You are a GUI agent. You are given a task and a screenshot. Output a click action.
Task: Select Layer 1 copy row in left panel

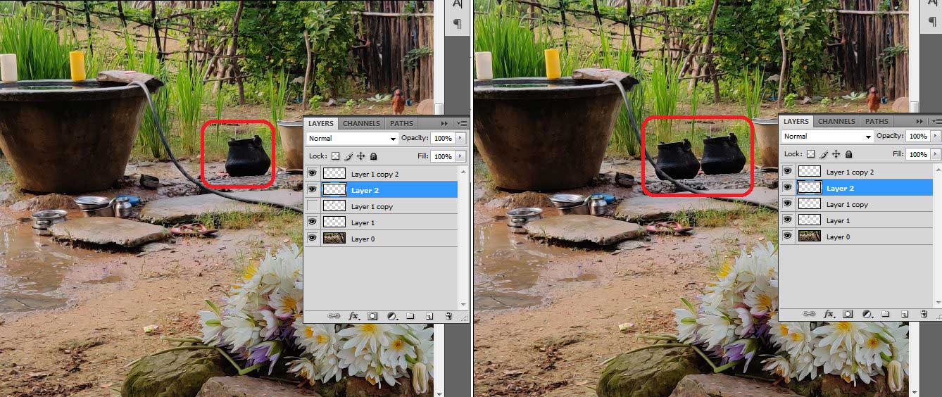(381, 206)
